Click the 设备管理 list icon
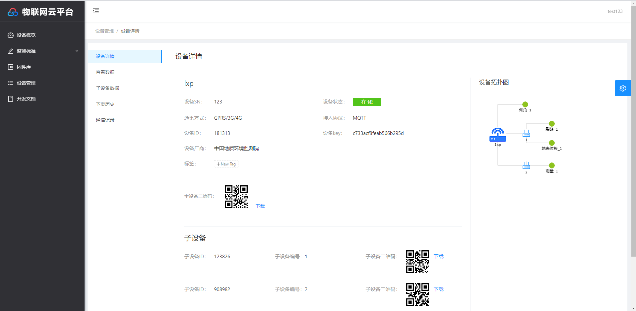The image size is (636, 311). [11, 83]
